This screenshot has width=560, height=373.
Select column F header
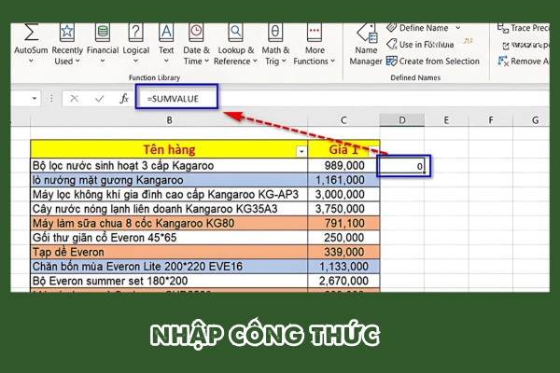click(491, 120)
